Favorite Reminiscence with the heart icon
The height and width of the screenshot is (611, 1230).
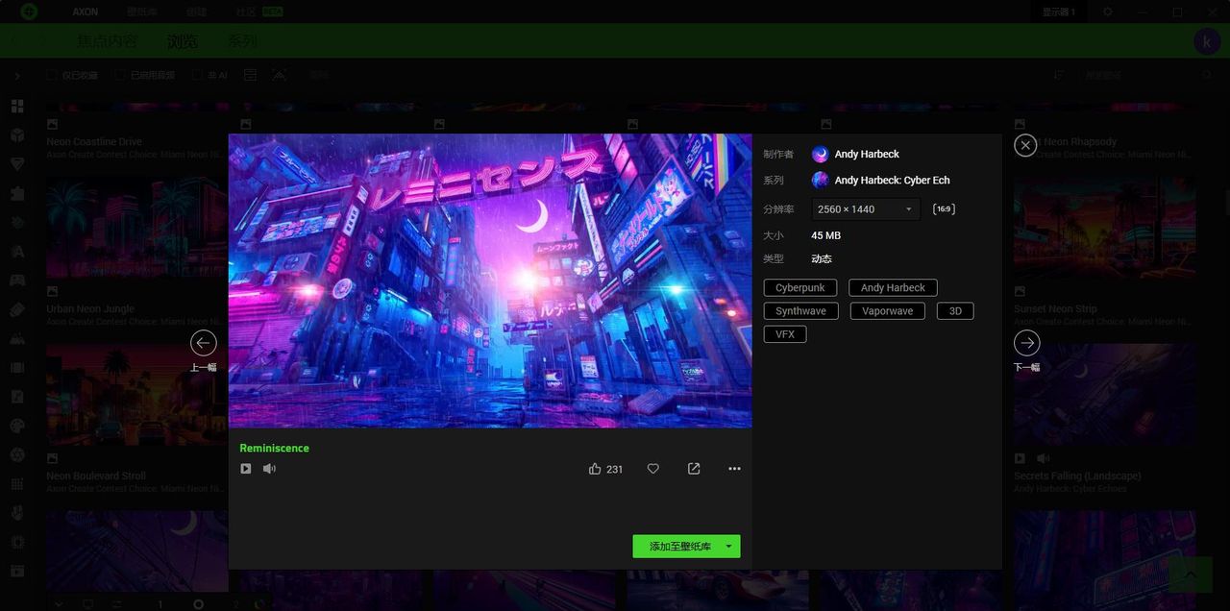coord(653,469)
